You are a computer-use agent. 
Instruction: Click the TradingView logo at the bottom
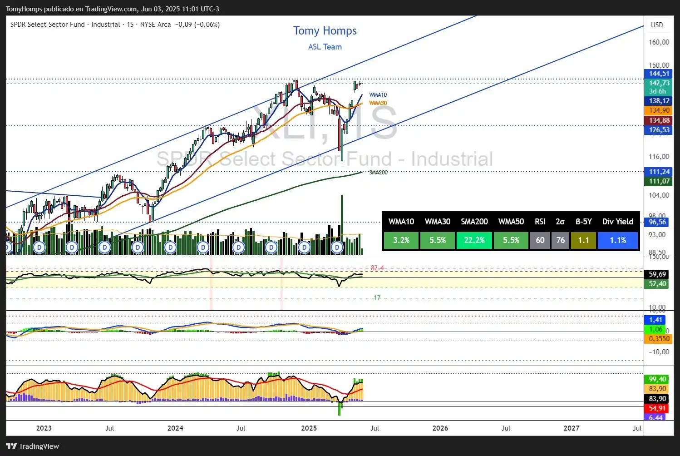pyautogui.click(x=33, y=446)
